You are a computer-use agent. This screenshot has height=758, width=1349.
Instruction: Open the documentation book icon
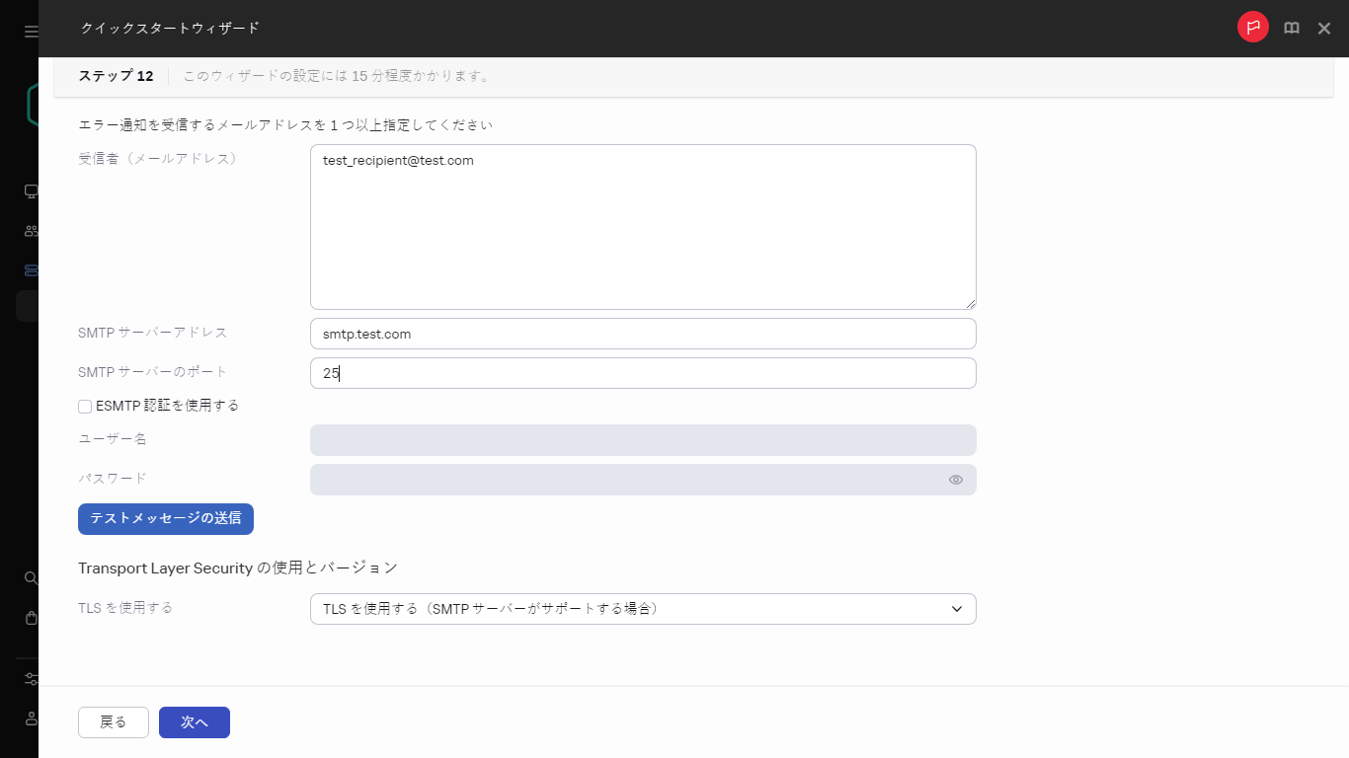(1291, 28)
